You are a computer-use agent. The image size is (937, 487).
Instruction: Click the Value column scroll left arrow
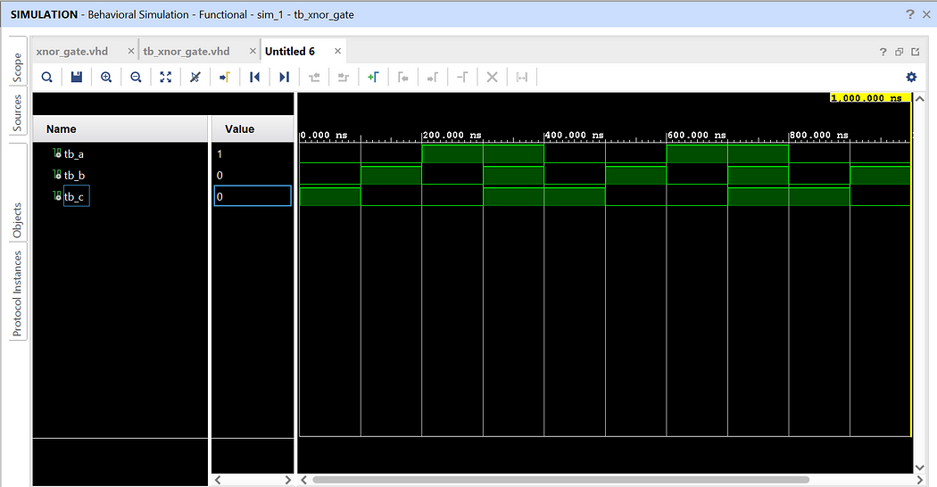click(x=218, y=480)
